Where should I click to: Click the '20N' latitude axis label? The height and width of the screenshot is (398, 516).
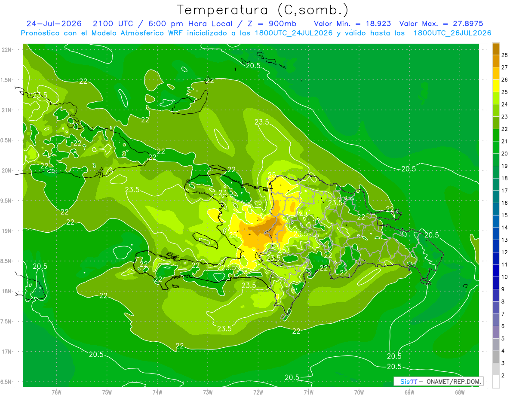7,170
